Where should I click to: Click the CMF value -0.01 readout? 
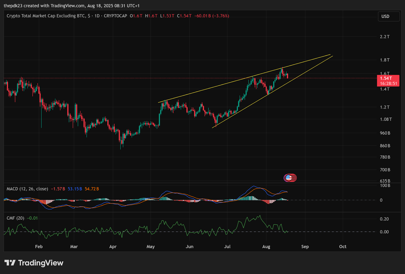[x=32, y=218]
